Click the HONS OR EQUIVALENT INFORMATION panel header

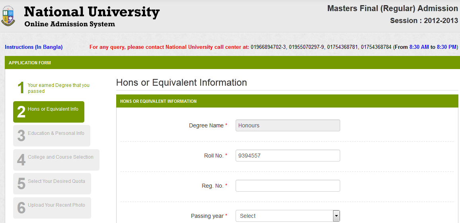pos(287,101)
